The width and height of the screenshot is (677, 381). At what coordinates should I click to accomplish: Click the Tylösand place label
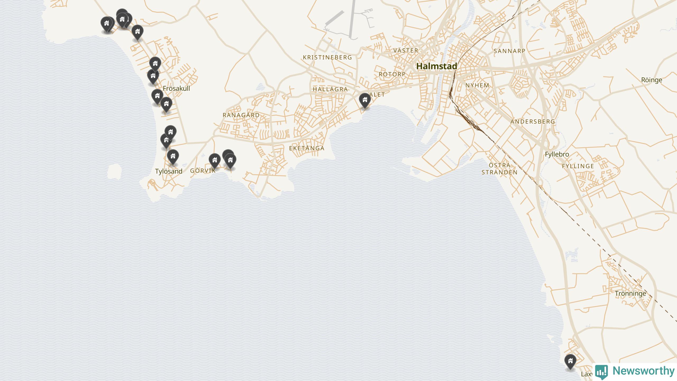169,171
